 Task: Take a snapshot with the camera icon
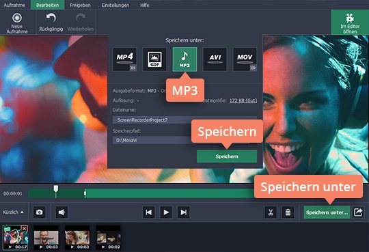(40, 212)
